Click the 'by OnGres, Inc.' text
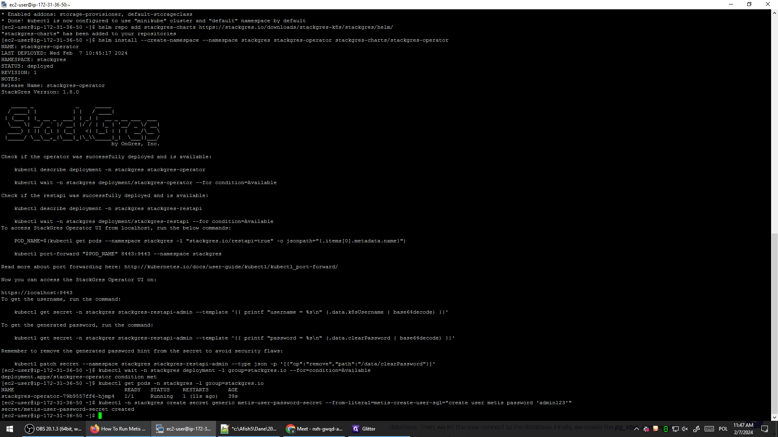 [135, 144]
